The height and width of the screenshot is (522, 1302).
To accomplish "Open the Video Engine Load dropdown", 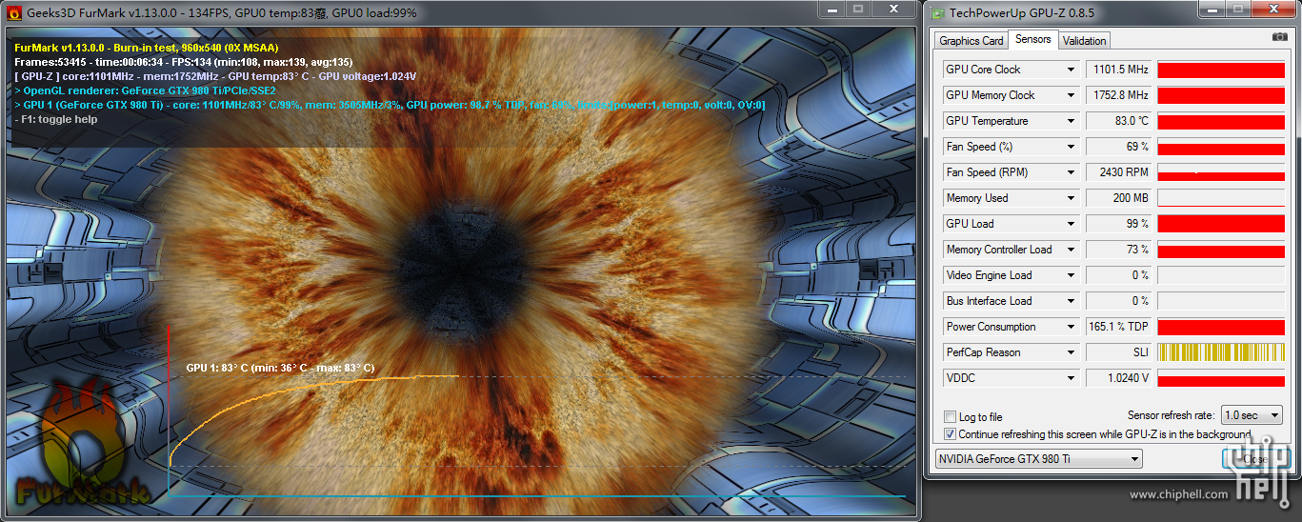I will pyautogui.click(x=1071, y=275).
